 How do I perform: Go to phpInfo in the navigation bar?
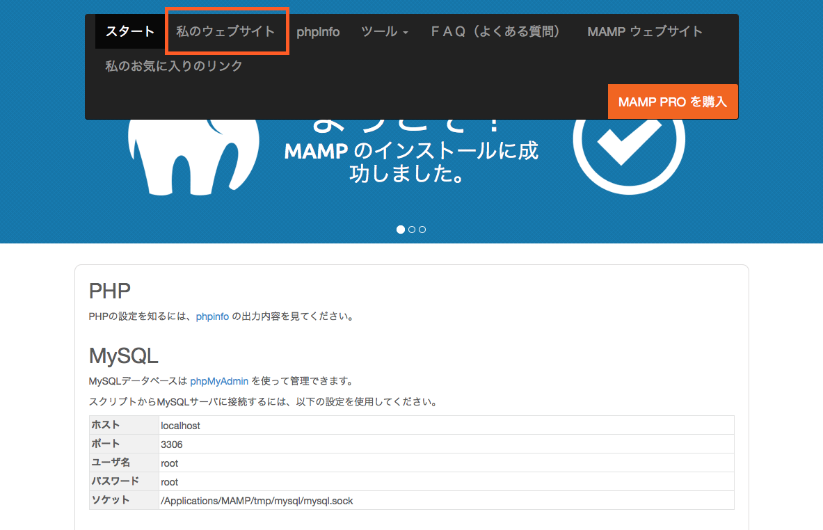(318, 32)
